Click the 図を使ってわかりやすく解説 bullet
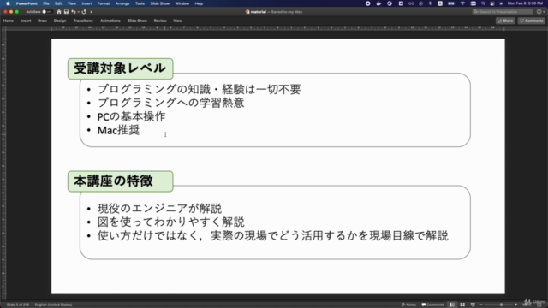Screen dimensions: 548x308 point(171,222)
